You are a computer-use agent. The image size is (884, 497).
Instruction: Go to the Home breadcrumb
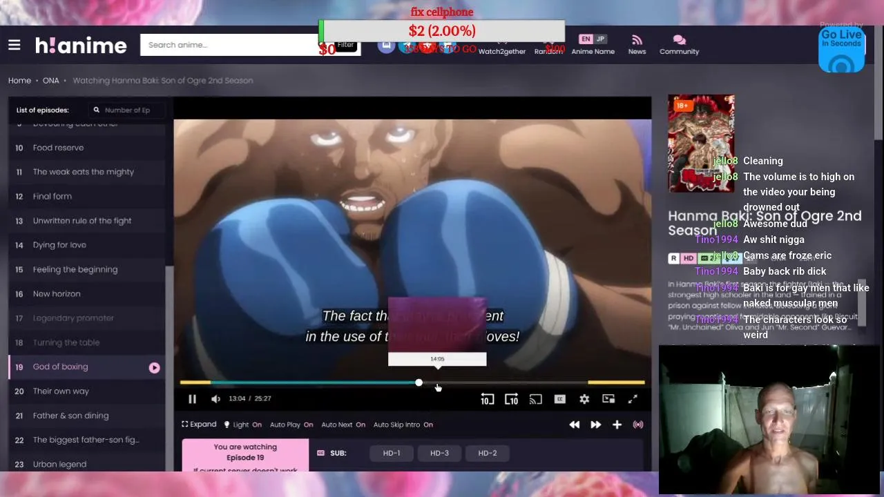tap(19, 81)
